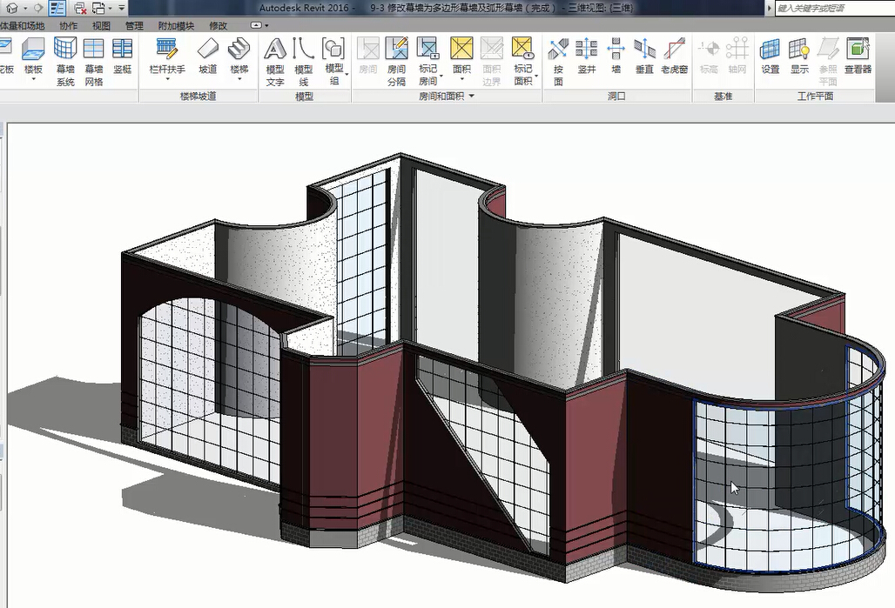895x608 pixels.
Task: Switch to the 视图 (View) ribbon tab
Action: coord(102,26)
